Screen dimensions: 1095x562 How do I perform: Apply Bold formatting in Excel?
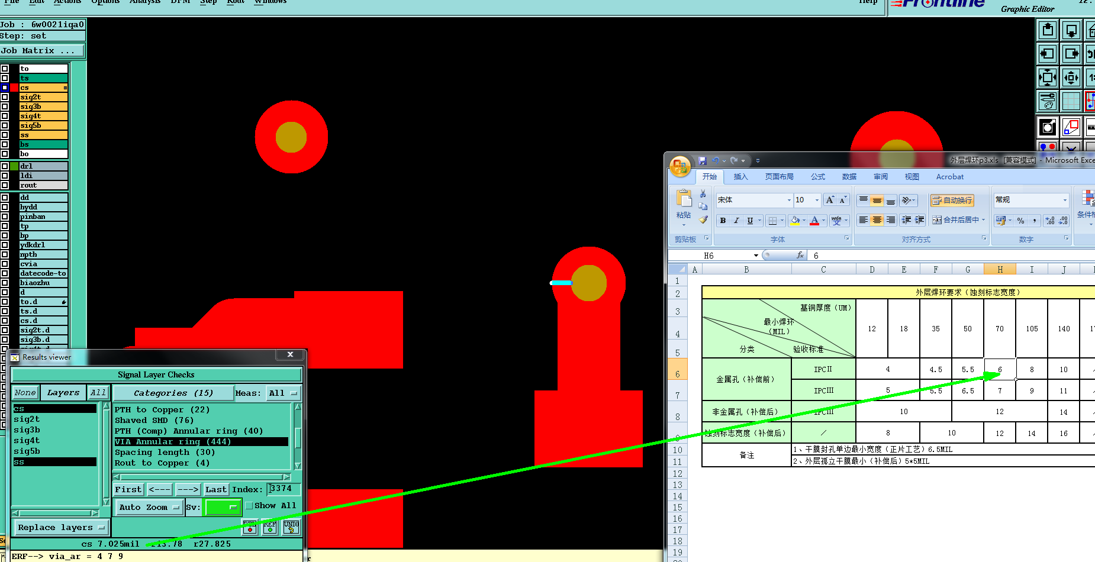(x=723, y=221)
